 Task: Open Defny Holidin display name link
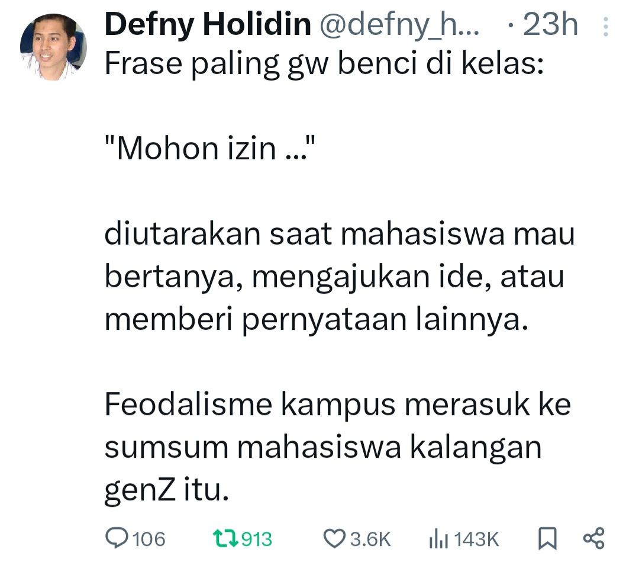[x=208, y=24]
